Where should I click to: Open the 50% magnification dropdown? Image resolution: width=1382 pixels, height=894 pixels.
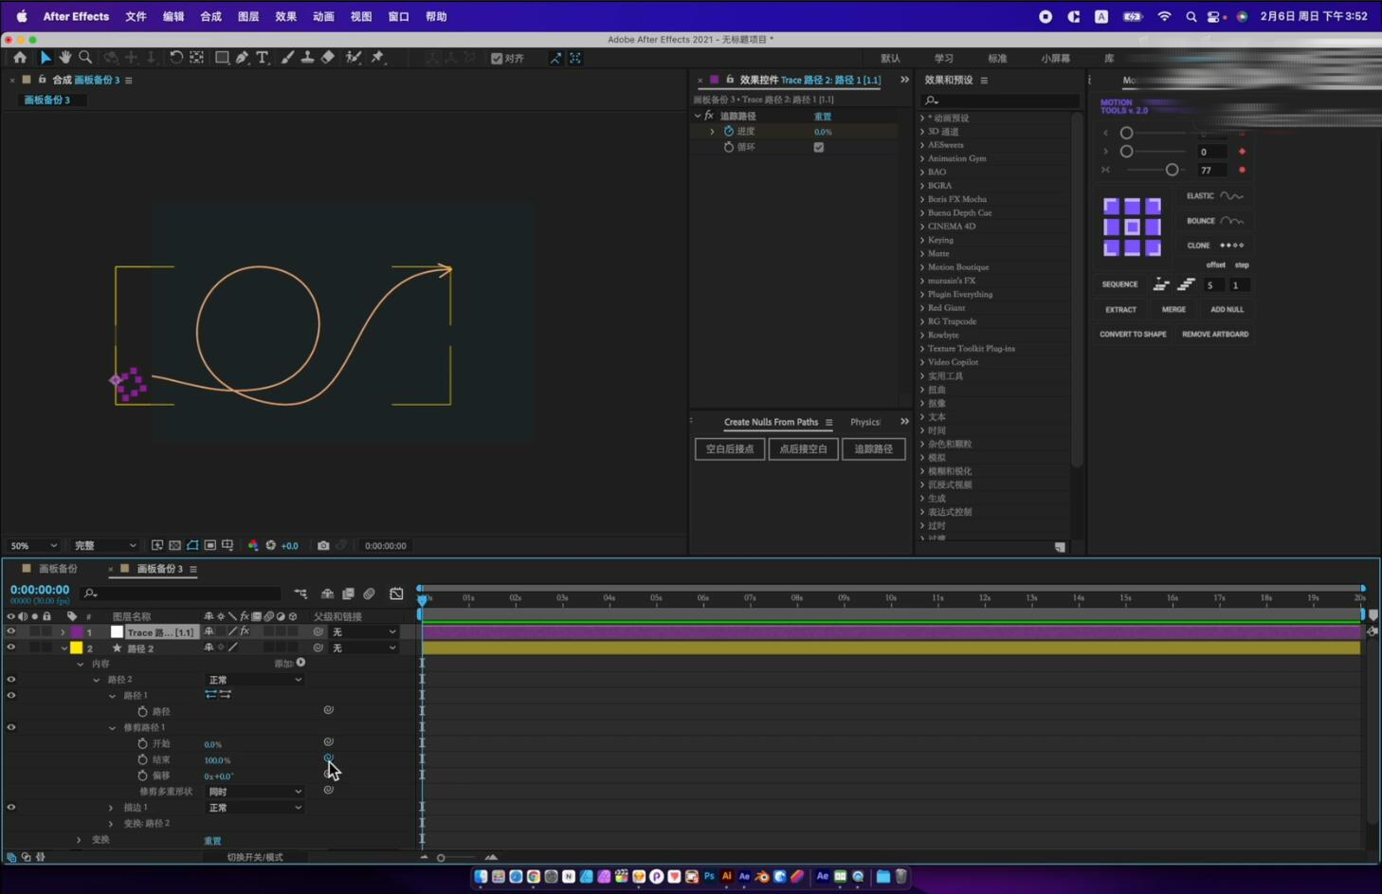pyautogui.click(x=33, y=546)
